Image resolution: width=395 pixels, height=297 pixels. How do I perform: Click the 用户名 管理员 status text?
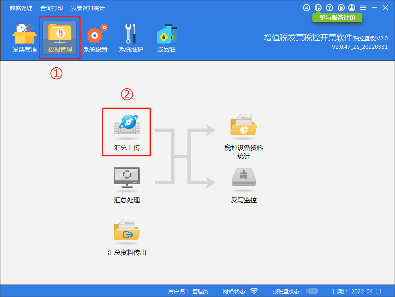coord(188,291)
